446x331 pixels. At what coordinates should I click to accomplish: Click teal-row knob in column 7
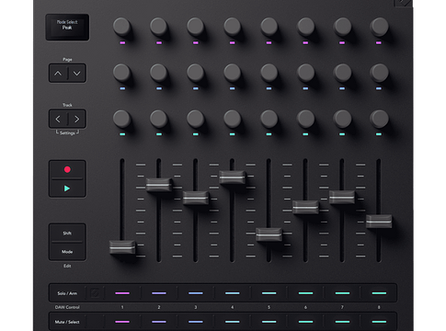click(342, 119)
